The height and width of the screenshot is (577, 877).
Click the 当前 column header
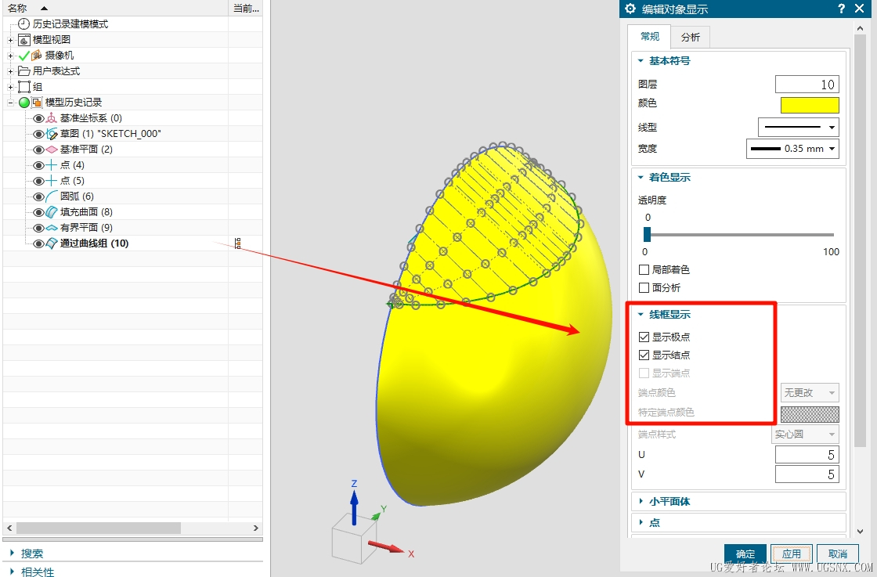[x=246, y=8]
